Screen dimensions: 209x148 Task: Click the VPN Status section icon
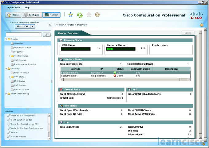pyautogui.click(x=61, y=106)
